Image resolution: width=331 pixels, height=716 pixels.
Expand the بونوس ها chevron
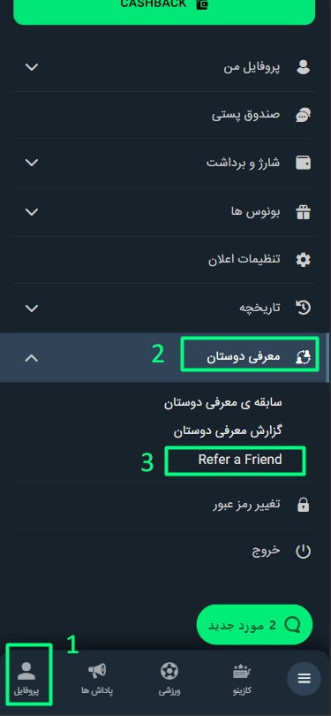(x=32, y=212)
